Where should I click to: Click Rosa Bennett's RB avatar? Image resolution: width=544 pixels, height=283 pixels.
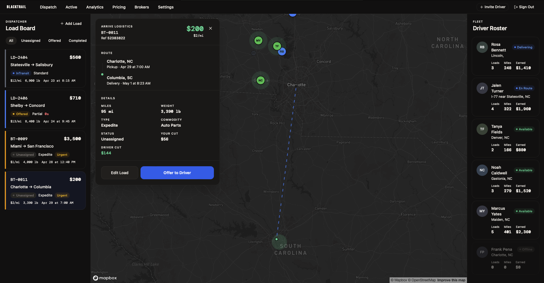[x=482, y=47]
